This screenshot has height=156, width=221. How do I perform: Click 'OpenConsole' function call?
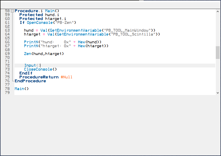[x=40, y=23]
